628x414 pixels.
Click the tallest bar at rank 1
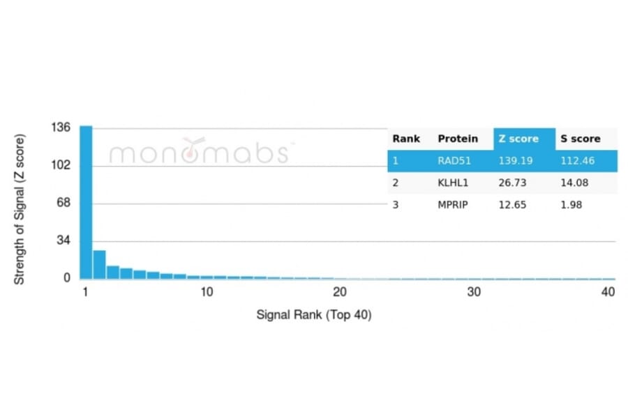pyautogui.click(x=86, y=202)
